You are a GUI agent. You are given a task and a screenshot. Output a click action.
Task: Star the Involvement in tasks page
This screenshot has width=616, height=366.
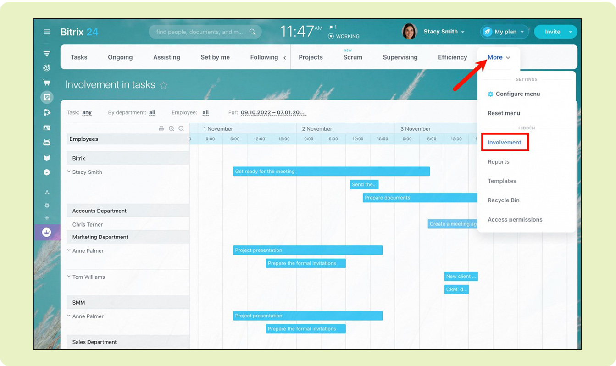pos(164,85)
